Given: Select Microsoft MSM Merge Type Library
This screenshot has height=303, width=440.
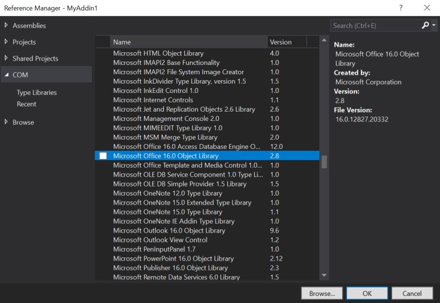Looking at the screenshot, I should 207,137.
